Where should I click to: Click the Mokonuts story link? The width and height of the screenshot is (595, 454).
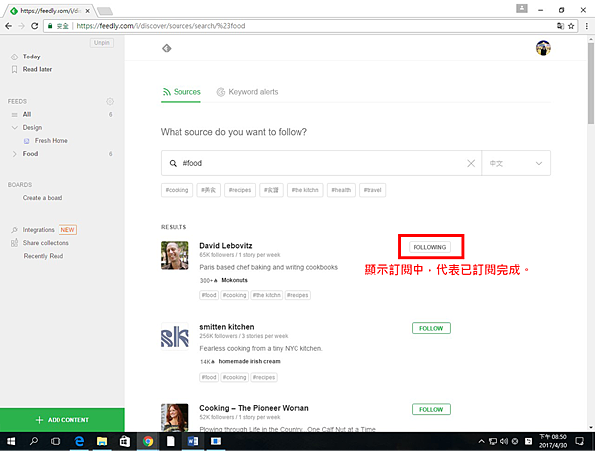click(234, 280)
